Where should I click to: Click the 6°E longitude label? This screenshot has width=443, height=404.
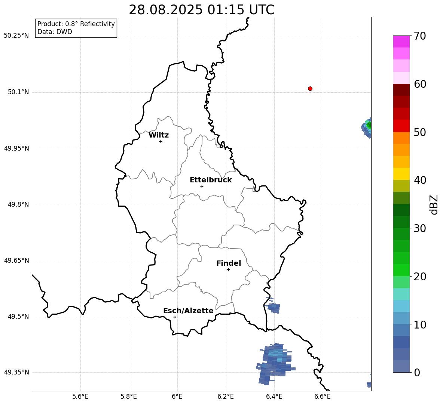[x=177, y=397]
